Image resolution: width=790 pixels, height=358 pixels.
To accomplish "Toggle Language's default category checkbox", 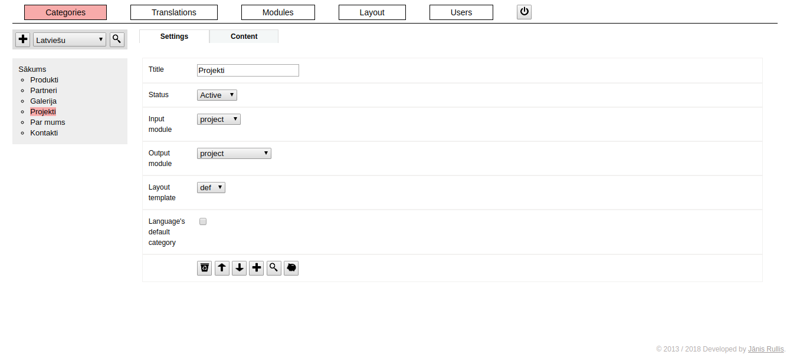I will pos(203,221).
